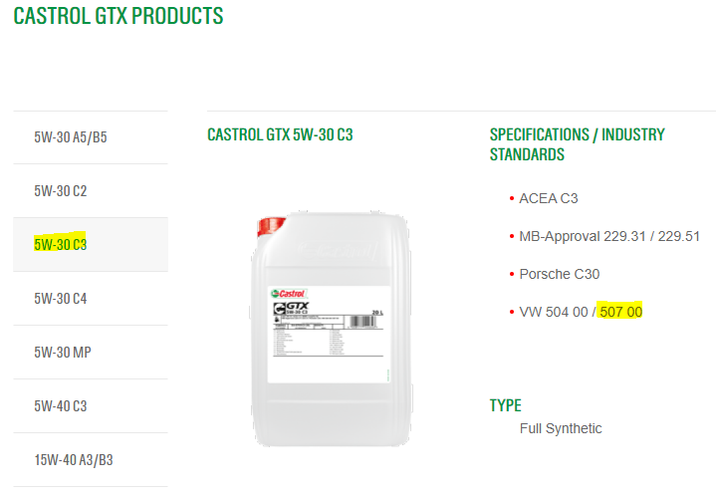Click the Porsche C30 specification entry
Image resolution: width=716 pixels, height=493 pixels.
point(560,274)
